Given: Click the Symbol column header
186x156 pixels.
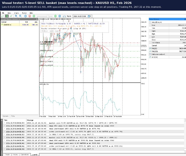Looking at the screenshot, I should point(10,22).
